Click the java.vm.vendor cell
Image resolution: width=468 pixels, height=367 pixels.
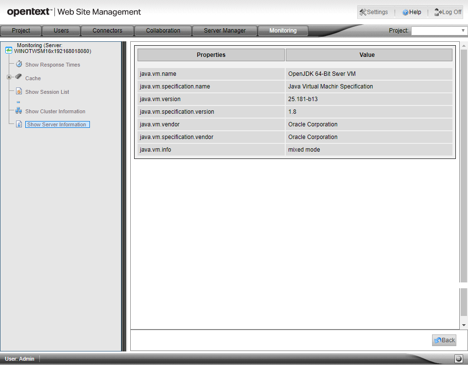(x=211, y=124)
